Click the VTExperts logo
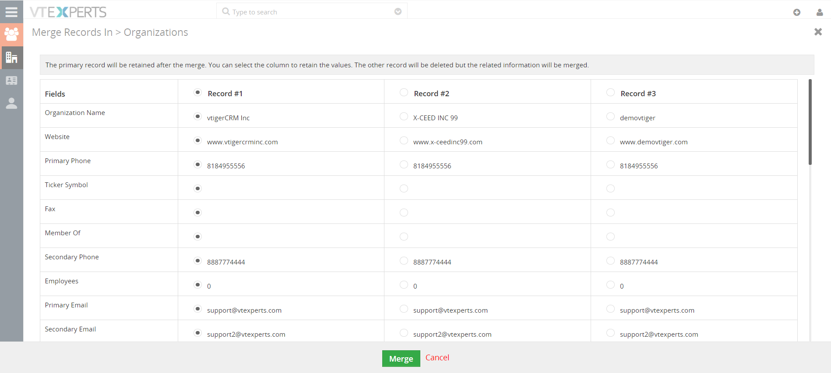 (x=68, y=12)
